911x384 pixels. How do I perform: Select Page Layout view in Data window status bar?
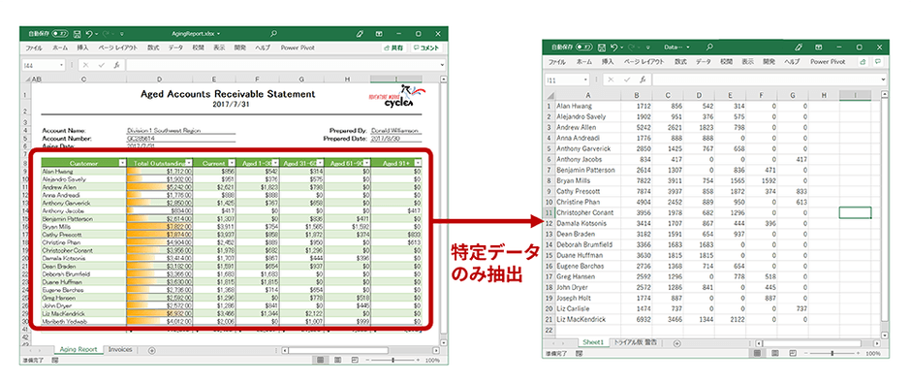(x=775, y=353)
